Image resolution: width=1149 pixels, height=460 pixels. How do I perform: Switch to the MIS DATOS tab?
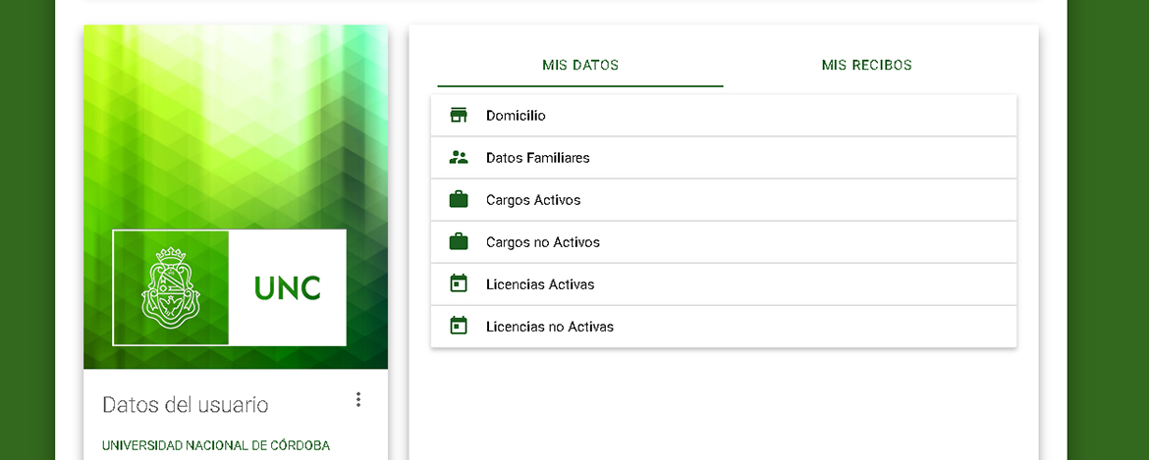point(580,65)
